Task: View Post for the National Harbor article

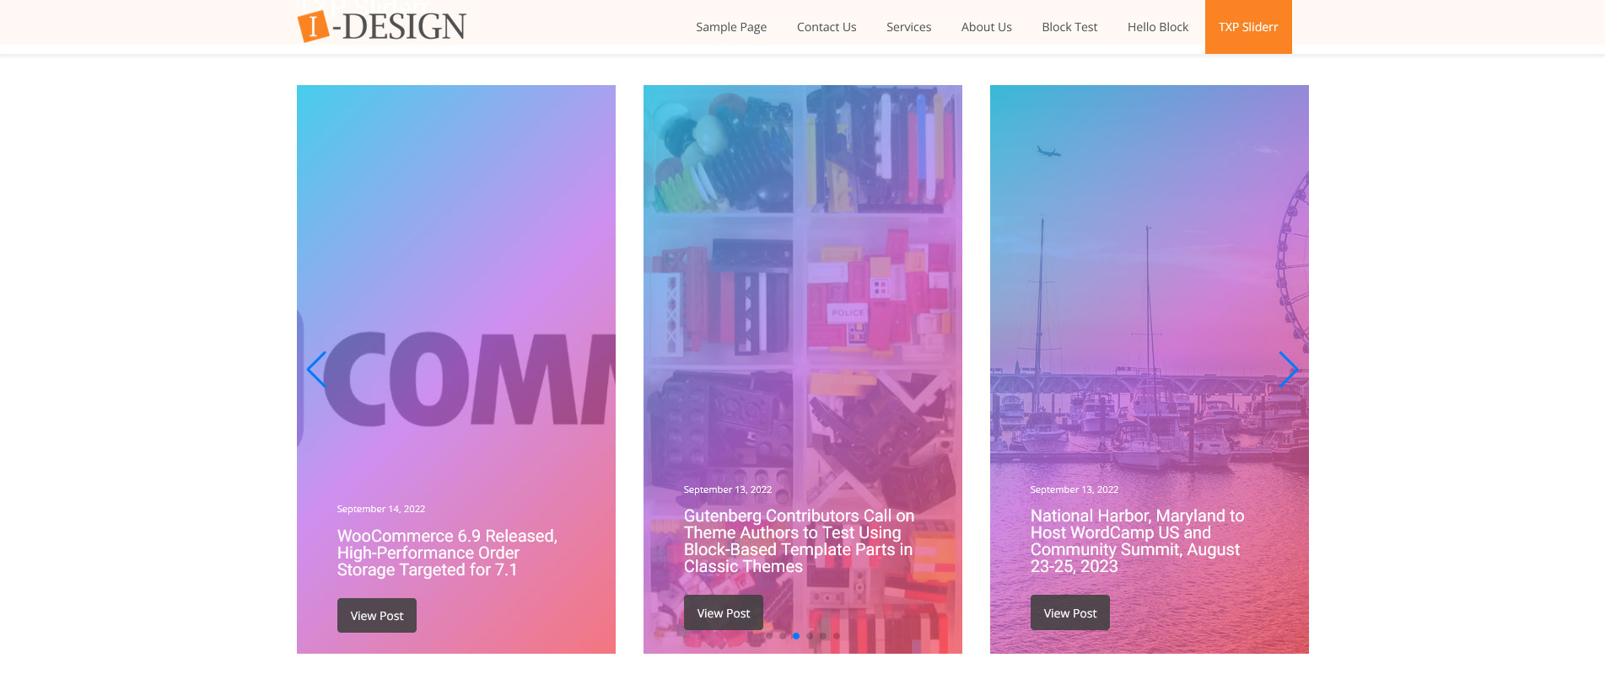Action: point(1070,613)
